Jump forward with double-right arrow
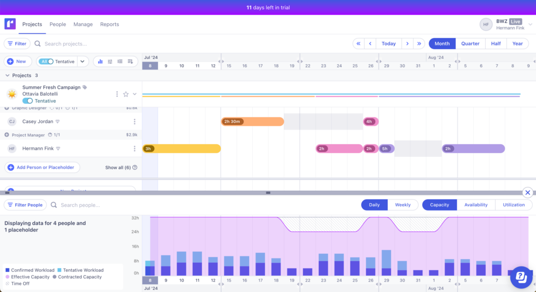Screen dimensions: 536x292 (x=419, y=44)
